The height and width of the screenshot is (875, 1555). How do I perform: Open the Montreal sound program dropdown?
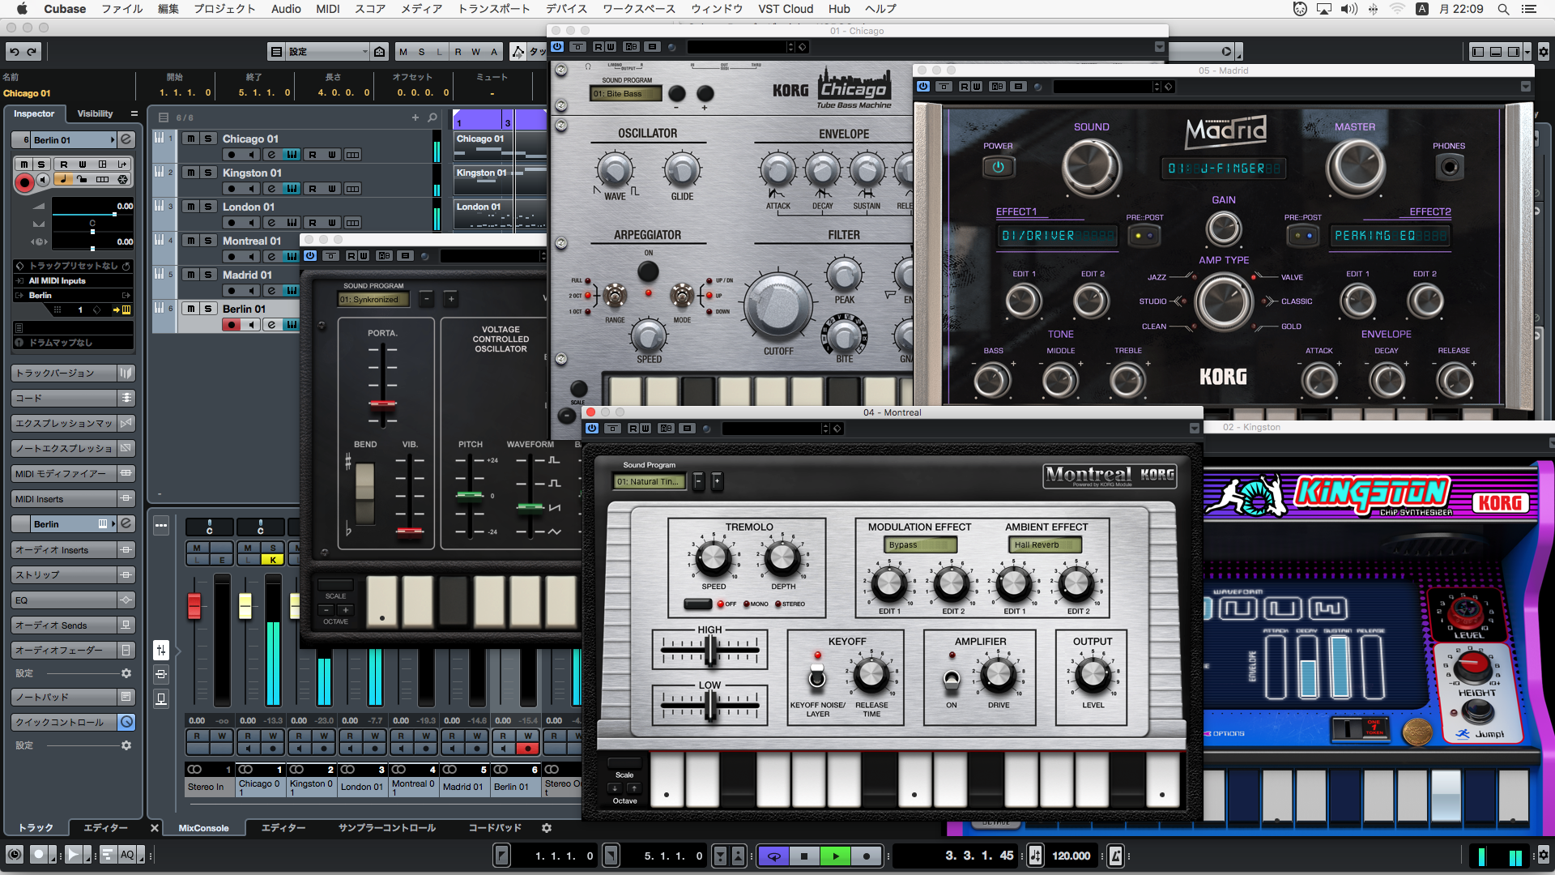pos(650,481)
